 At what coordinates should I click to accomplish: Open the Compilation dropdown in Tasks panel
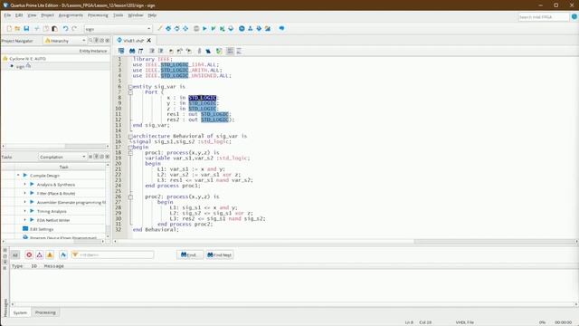click(62, 157)
